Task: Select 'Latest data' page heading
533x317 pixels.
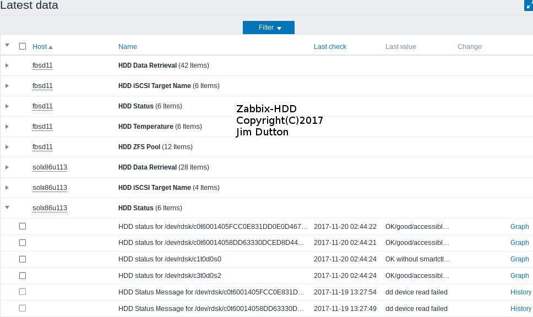Action: (x=29, y=5)
